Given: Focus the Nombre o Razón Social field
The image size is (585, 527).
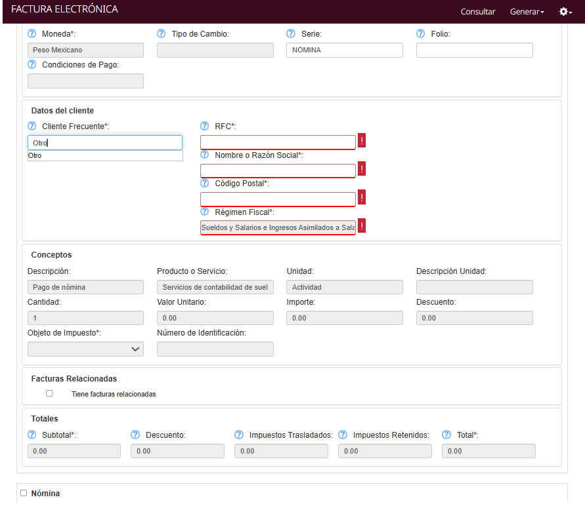Looking at the screenshot, I should click(278, 170).
